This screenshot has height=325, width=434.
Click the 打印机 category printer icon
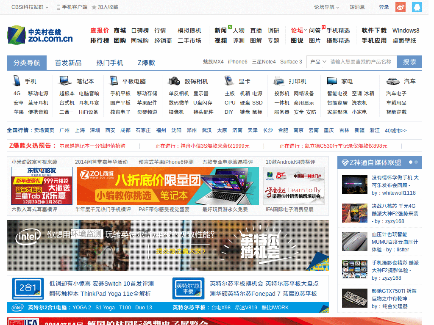click(x=279, y=81)
